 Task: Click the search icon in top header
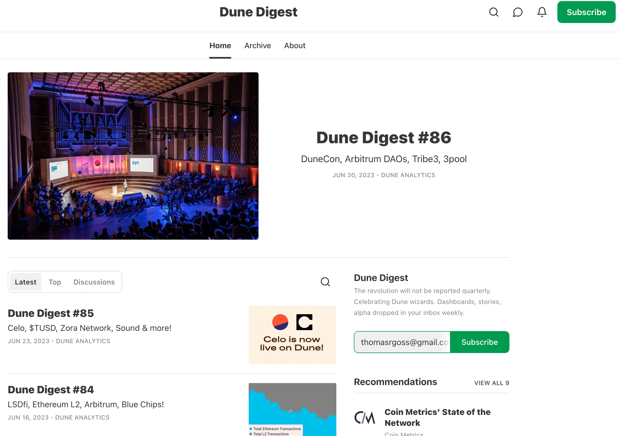coord(494,12)
